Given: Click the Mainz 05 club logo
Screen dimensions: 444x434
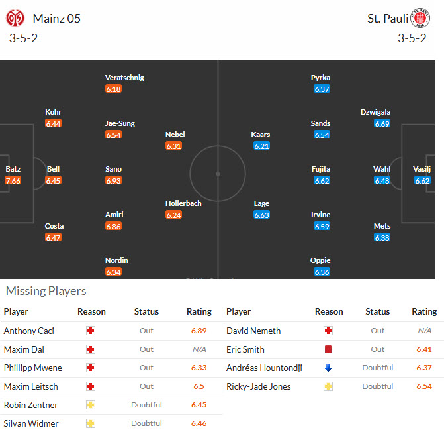Looking at the screenshot, I should pos(15,18).
